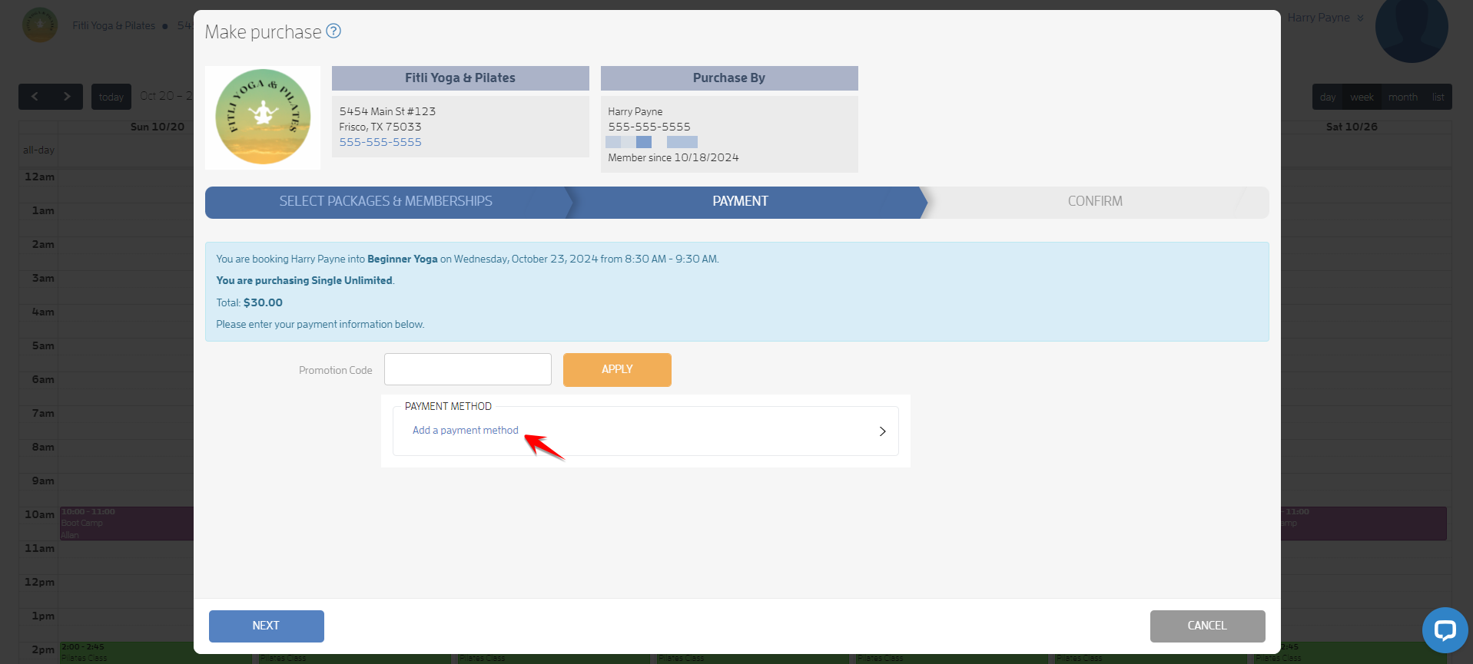Image resolution: width=1473 pixels, height=664 pixels.
Task: Go to next week in background calendar
Action: point(67,97)
